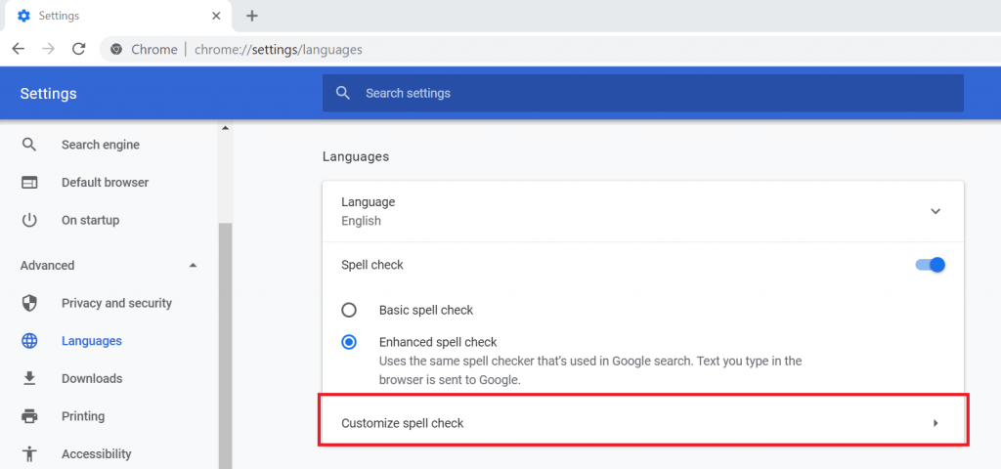Open Downloads settings
This screenshot has height=469, width=1001.
click(x=92, y=378)
